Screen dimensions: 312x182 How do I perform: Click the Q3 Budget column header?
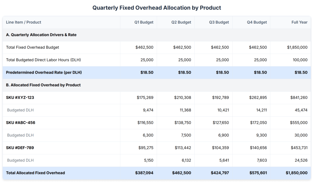(219, 22)
